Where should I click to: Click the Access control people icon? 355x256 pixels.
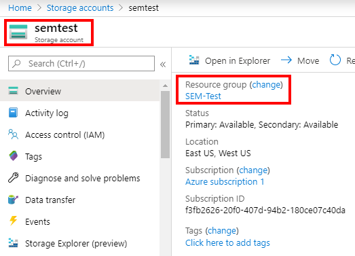[x=13, y=134]
